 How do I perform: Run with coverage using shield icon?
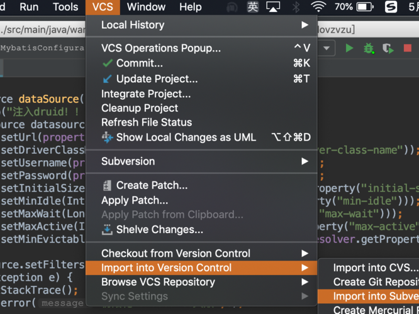point(388,48)
